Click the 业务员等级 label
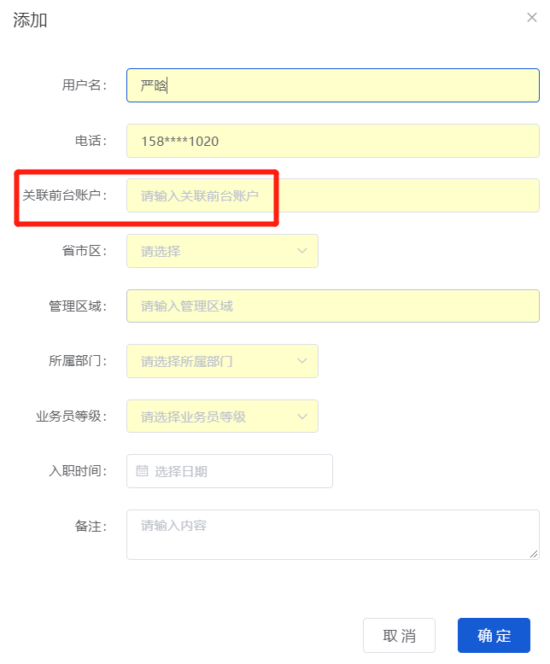Viewport: 550px width, 664px height. click(71, 416)
